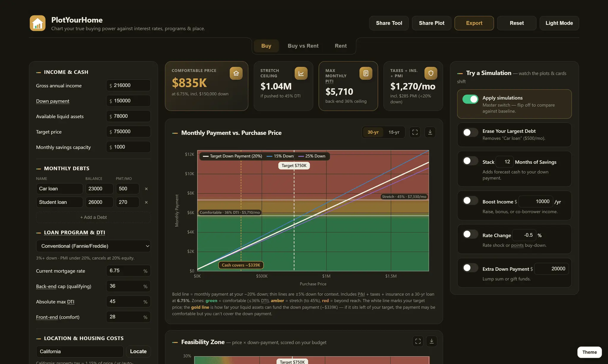Viewport: 608px width, 364px height.
Task: Open the Theme button
Action: (x=589, y=352)
